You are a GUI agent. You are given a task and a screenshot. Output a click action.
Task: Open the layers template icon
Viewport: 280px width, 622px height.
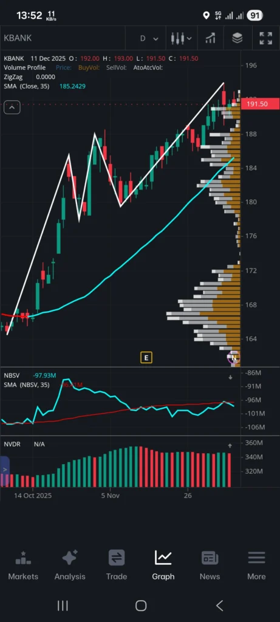point(237,38)
